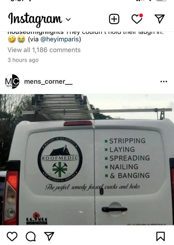Screen dimensions: 174x245
Task: Open direct messages paper plane in header
Action: pos(159,19)
